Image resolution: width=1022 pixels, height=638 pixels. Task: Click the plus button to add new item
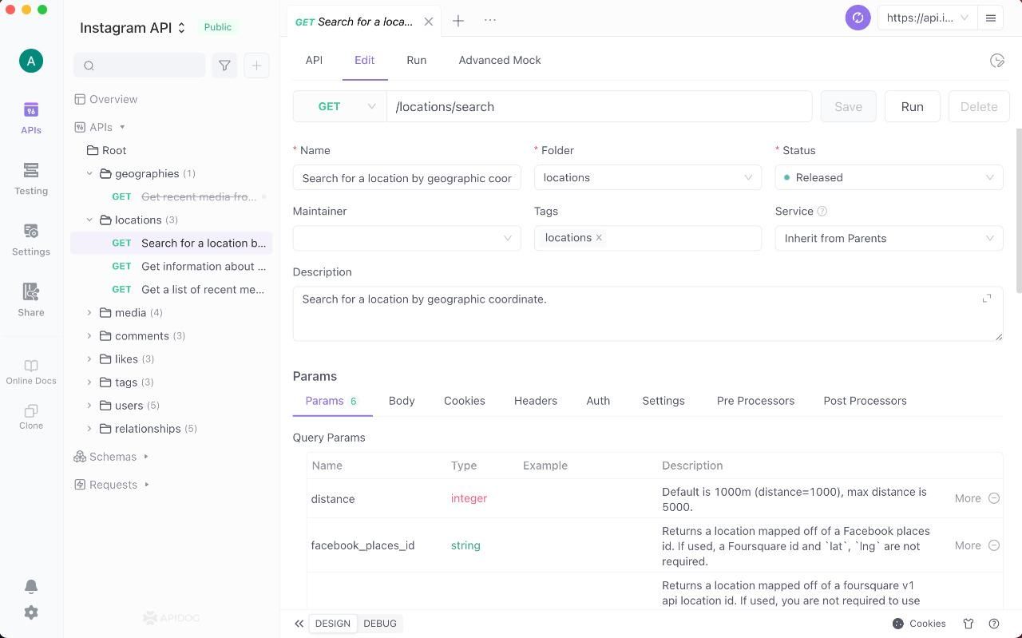tap(256, 65)
